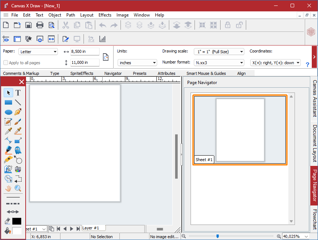Click the Undo arrow icon
This screenshot has width=318, height=240.
(x=103, y=25)
